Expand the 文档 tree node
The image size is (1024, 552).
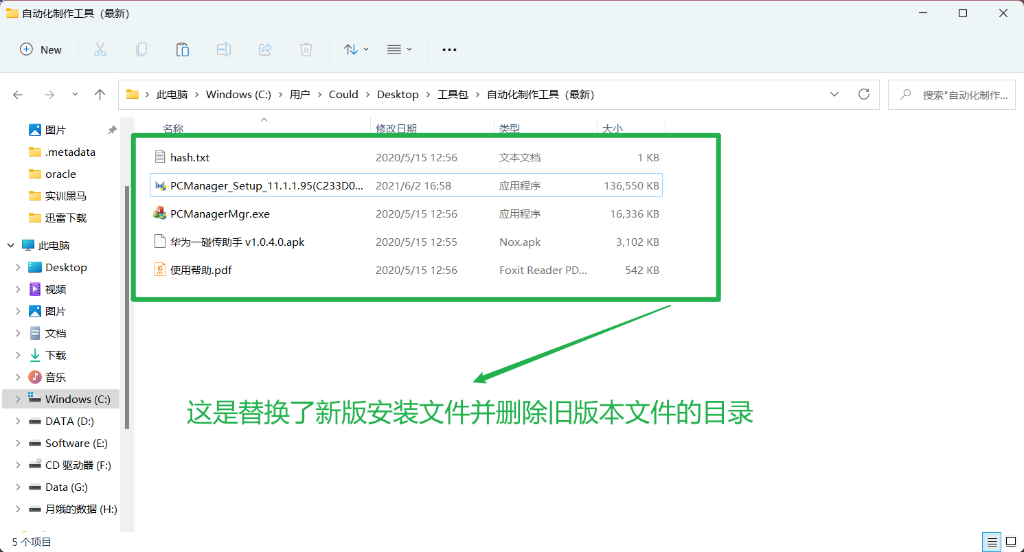[x=19, y=333]
